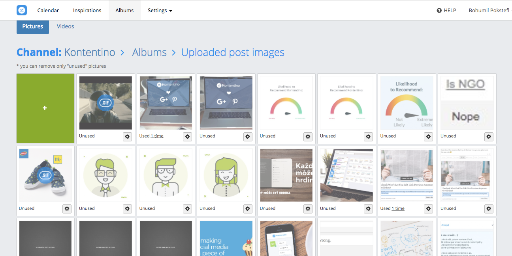The image size is (512, 256).
Task: Open the laptop calendar screen thumbnail
Action: pyautogui.click(x=346, y=175)
